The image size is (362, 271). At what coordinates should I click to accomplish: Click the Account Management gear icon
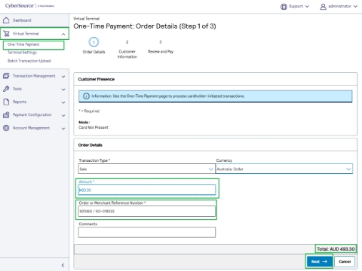coord(6,128)
